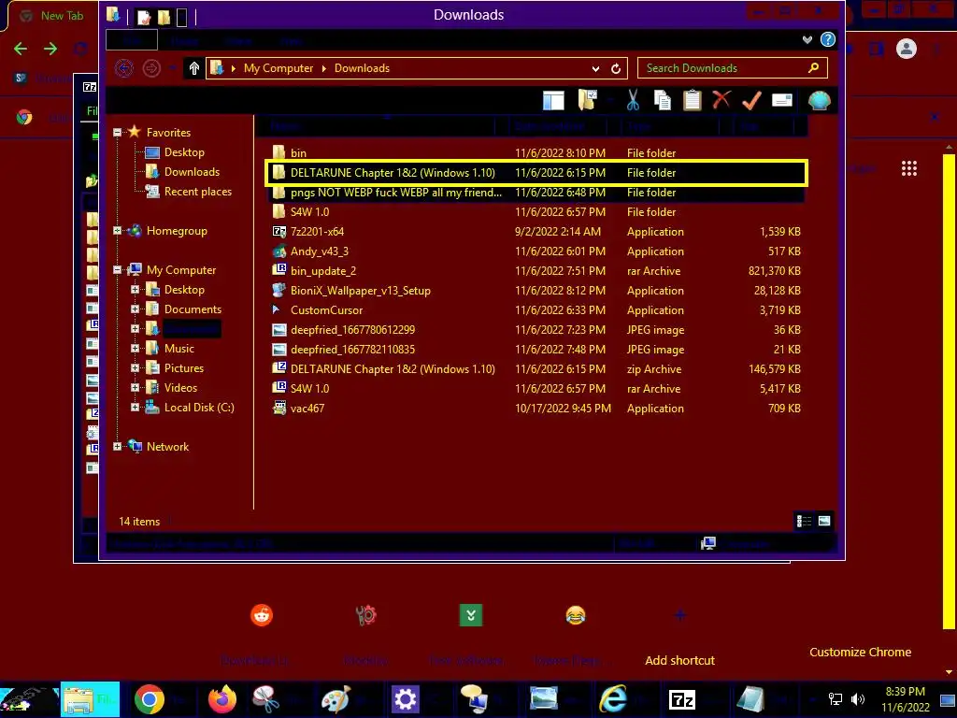Open Google apps grid in Chrome
This screenshot has width=957, height=718.
click(x=909, y=168)
